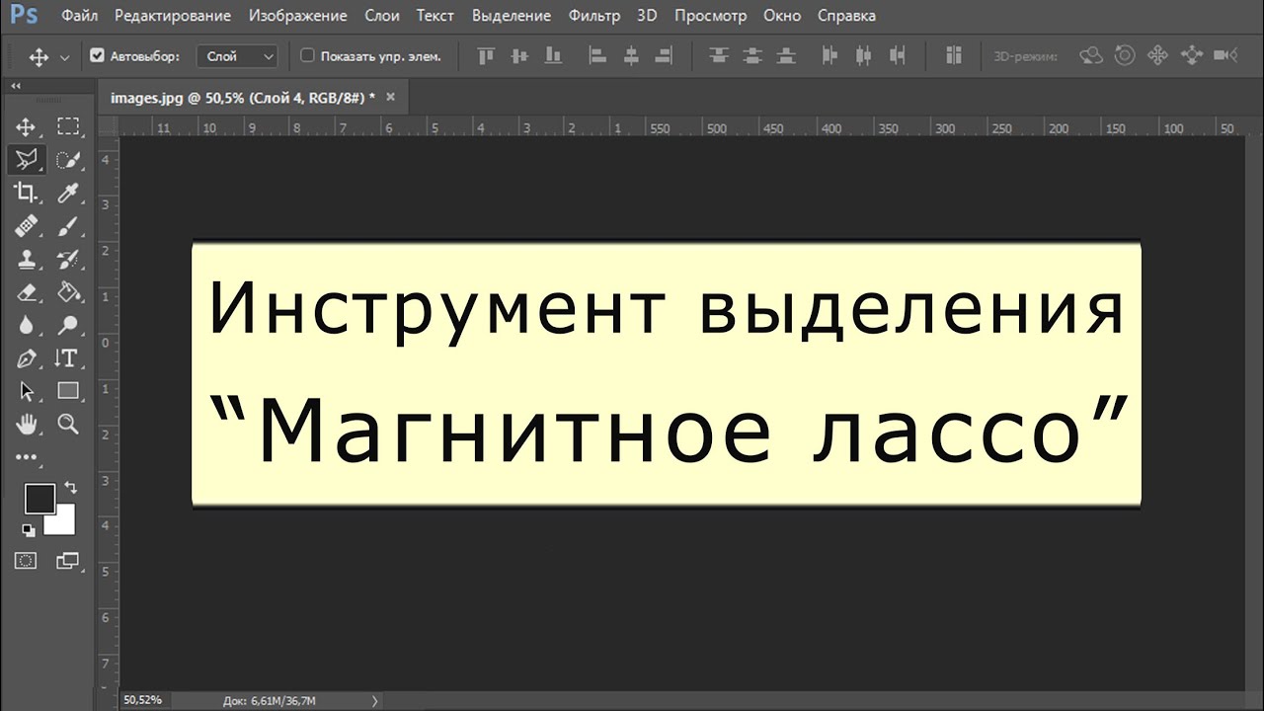The height and width of the screenshot is (711, 1264).
Task: Select 3D pan mode icon
Action: 1157,56
